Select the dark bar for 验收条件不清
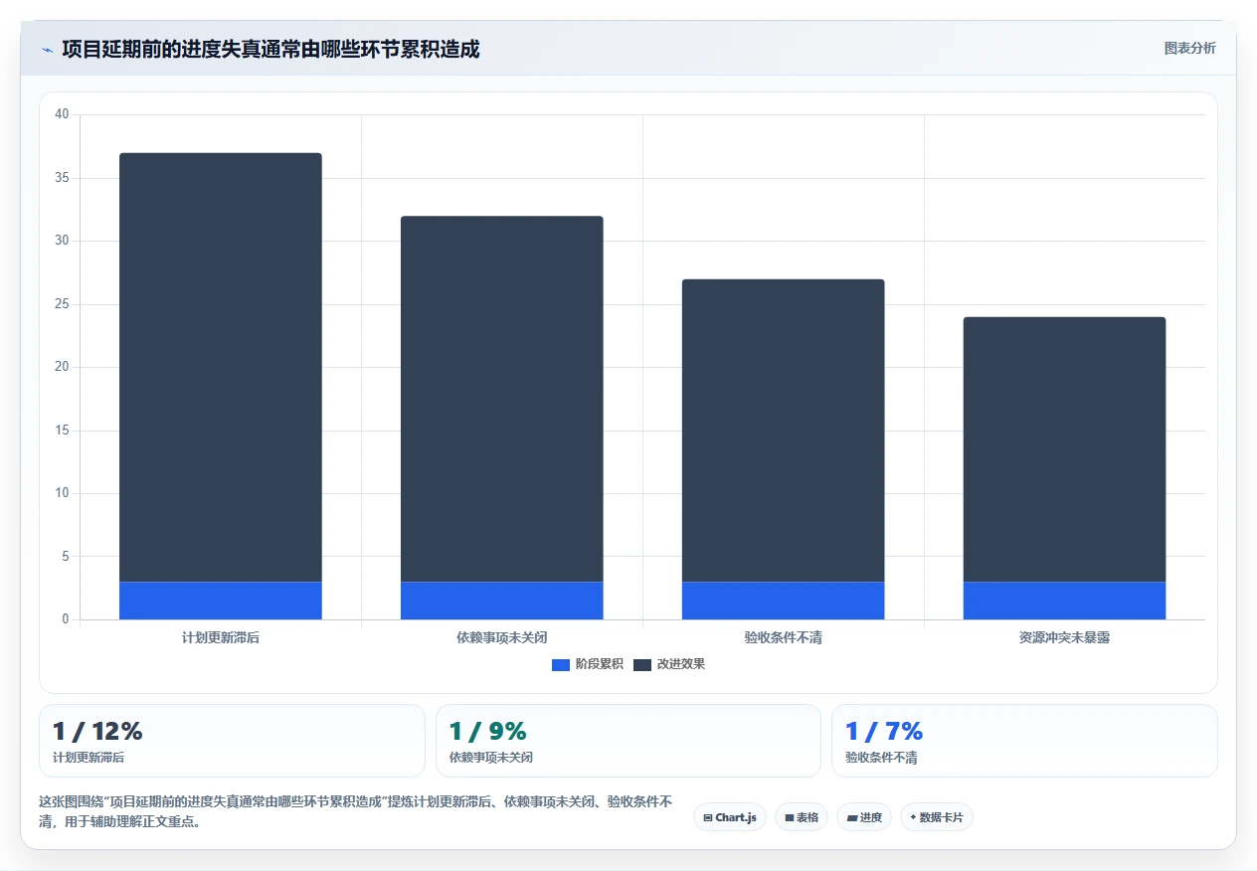The width and height of the screenshot is (1257, 871). pyautogui.click(x=783, y=431)
